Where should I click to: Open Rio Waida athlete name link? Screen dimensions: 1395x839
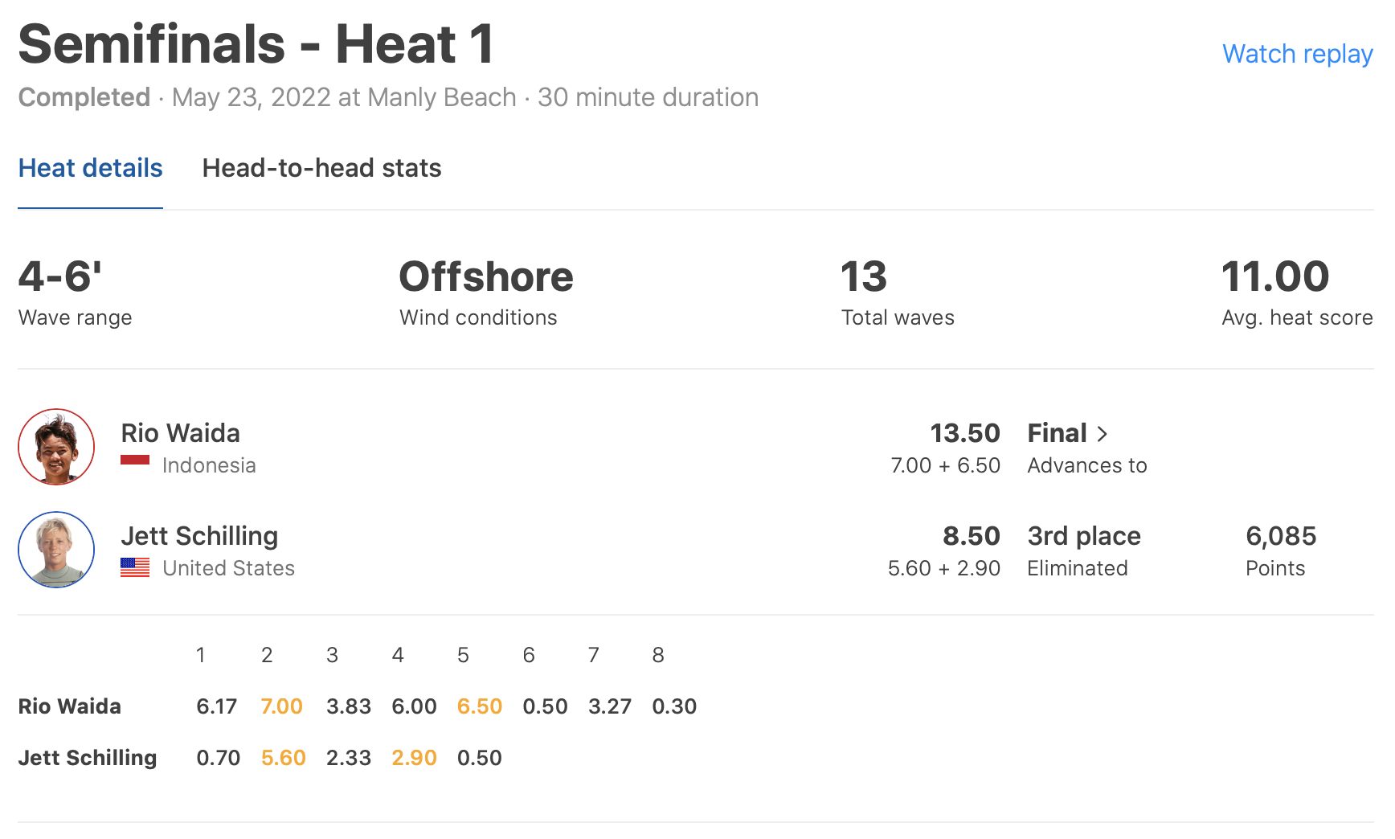[180, 433]
